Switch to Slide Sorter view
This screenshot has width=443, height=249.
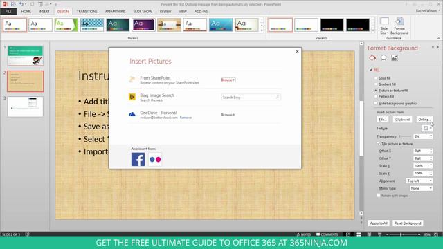tap(359, 234)
